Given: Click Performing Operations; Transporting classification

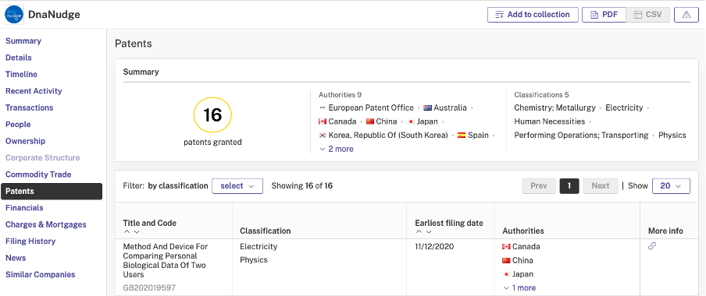Looking at the screenshot, I should click(581, 136).
